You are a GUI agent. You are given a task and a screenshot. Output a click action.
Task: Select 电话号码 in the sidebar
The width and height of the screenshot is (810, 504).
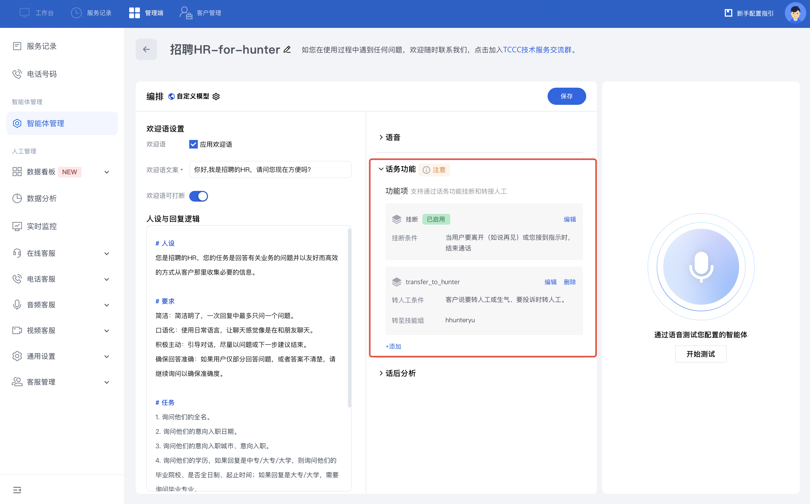pyautogui.click(x=42, y=74)
